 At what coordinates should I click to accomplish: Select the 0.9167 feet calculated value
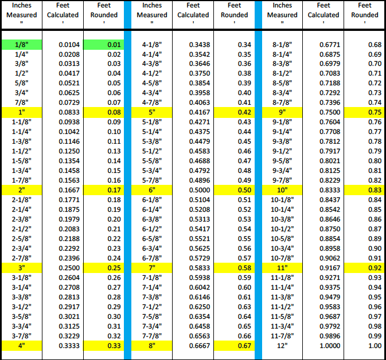tap(330, 268)
